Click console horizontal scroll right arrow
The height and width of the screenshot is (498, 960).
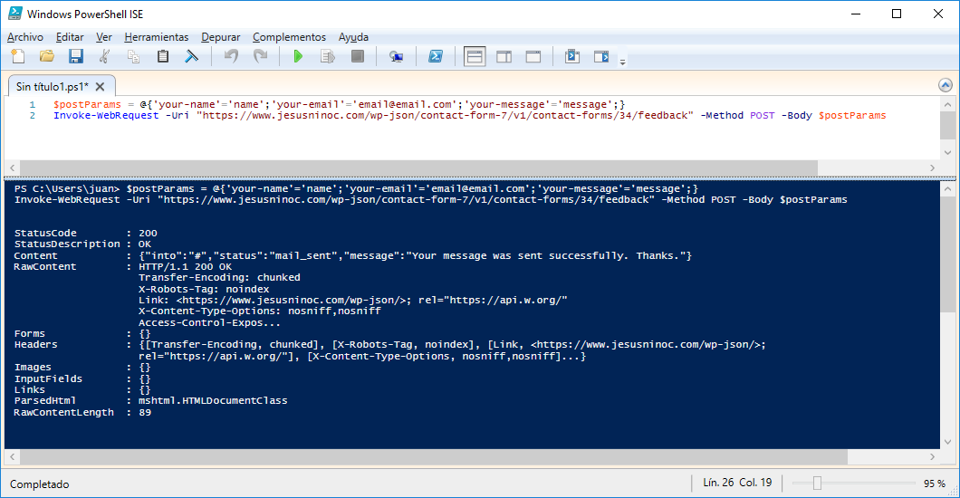tap(933, 456)
